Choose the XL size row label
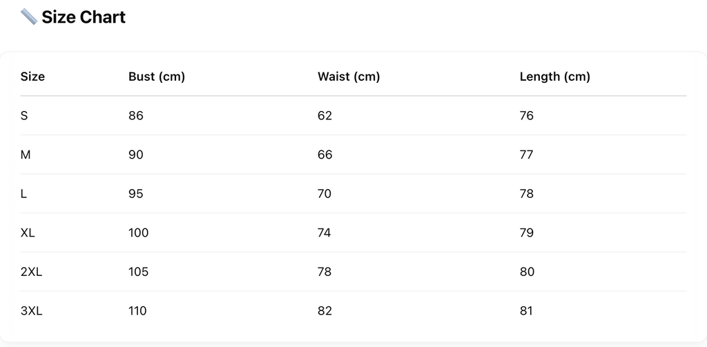The width and height of the screenshot is (707, 347). [28, 232]
